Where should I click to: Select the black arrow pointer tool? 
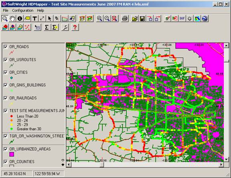coord(49,18)
